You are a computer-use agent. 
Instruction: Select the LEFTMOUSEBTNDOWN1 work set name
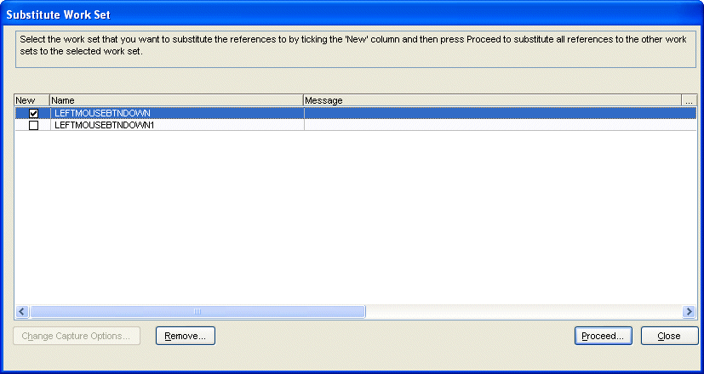[105, 125]
